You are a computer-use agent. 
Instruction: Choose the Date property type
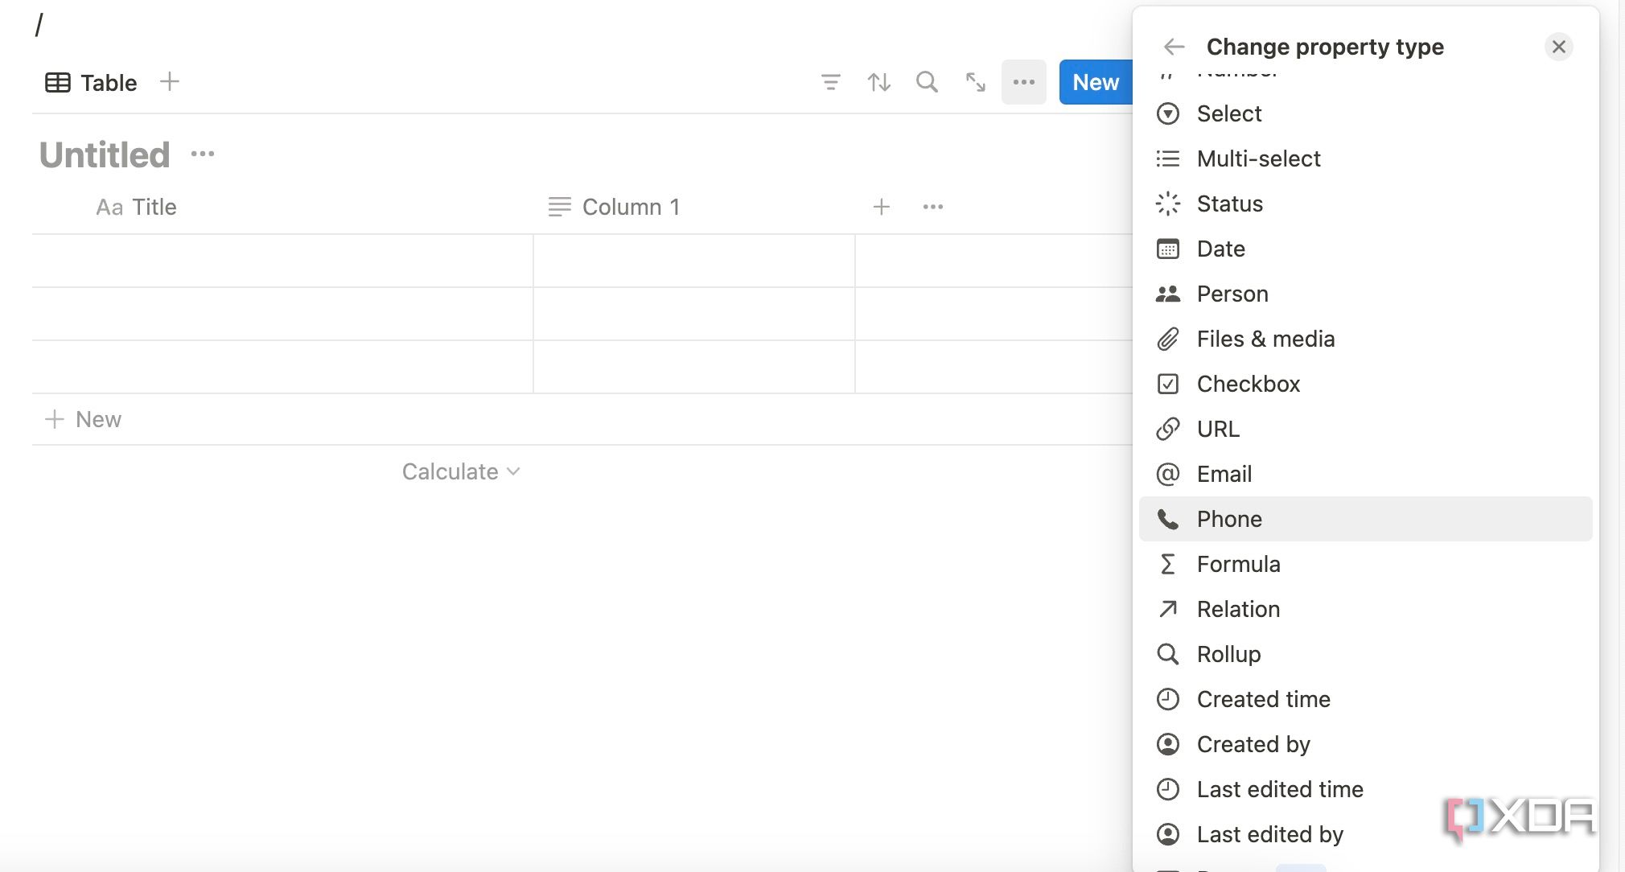pyautogui.click(x=1365, y=249)
